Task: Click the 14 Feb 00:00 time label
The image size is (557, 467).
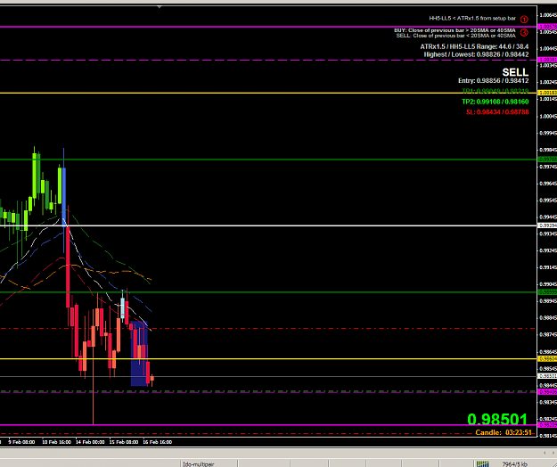Action: pos(90,442)
